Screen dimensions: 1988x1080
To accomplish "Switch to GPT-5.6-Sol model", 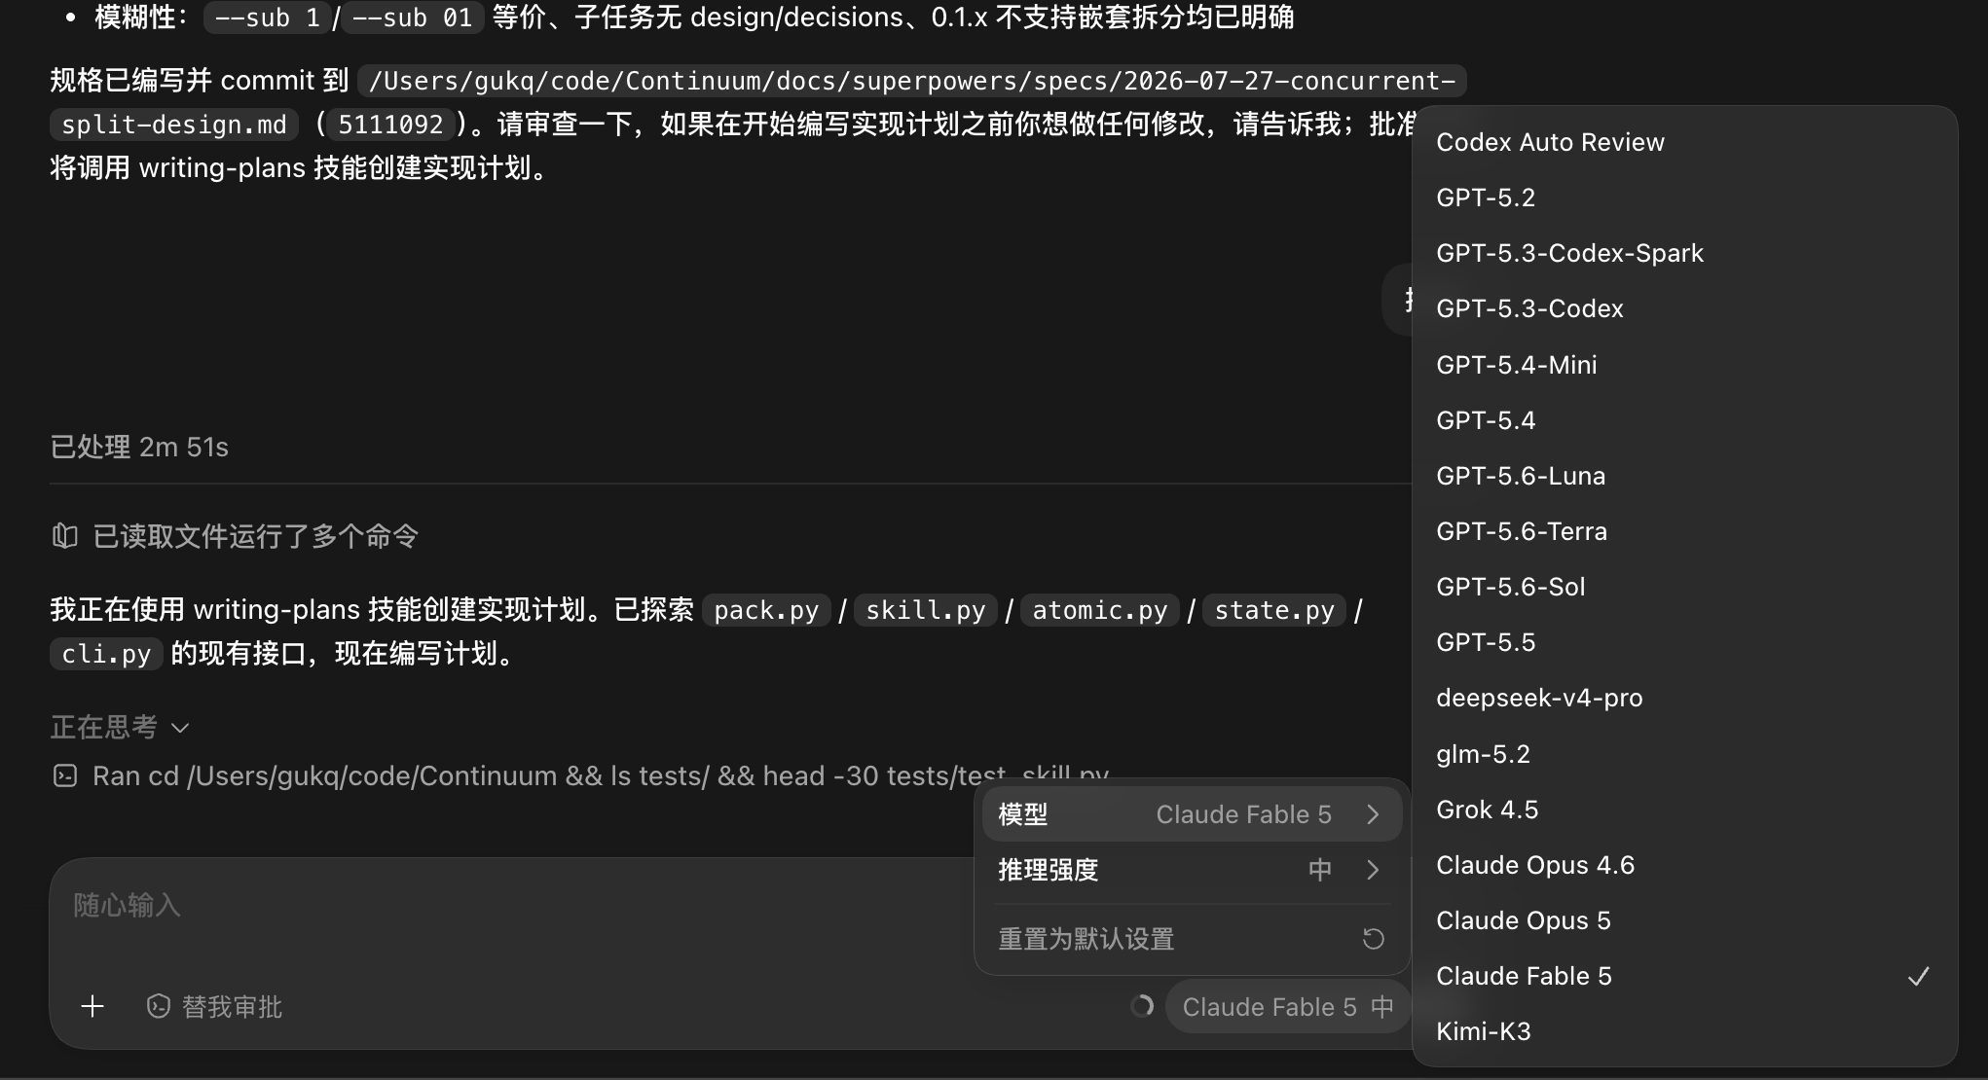I will pos(1684,587).
